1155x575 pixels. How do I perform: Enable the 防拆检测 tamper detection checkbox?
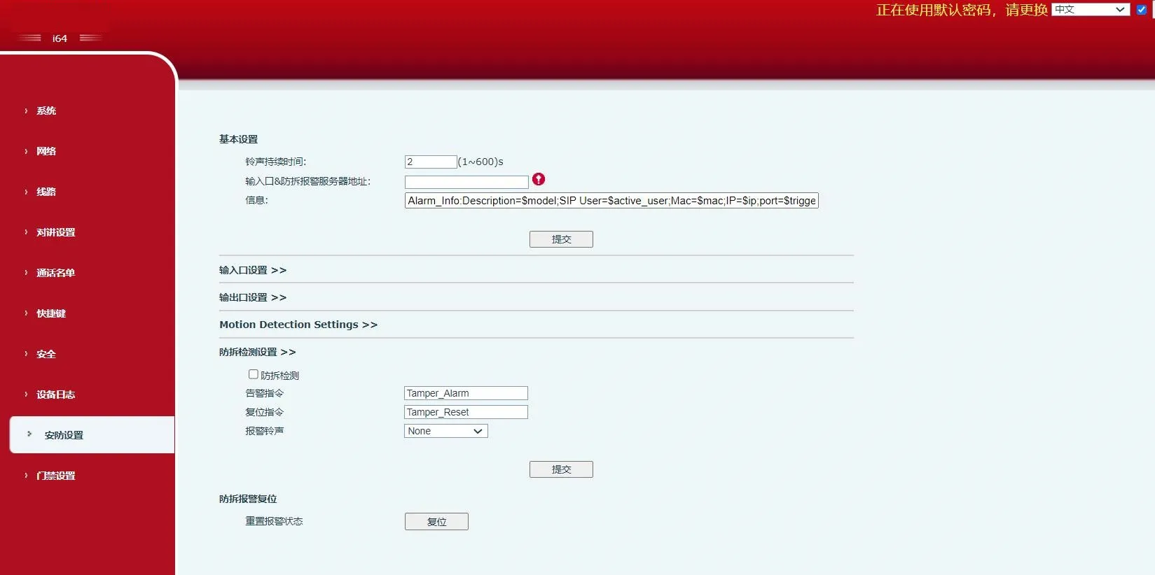254,375
